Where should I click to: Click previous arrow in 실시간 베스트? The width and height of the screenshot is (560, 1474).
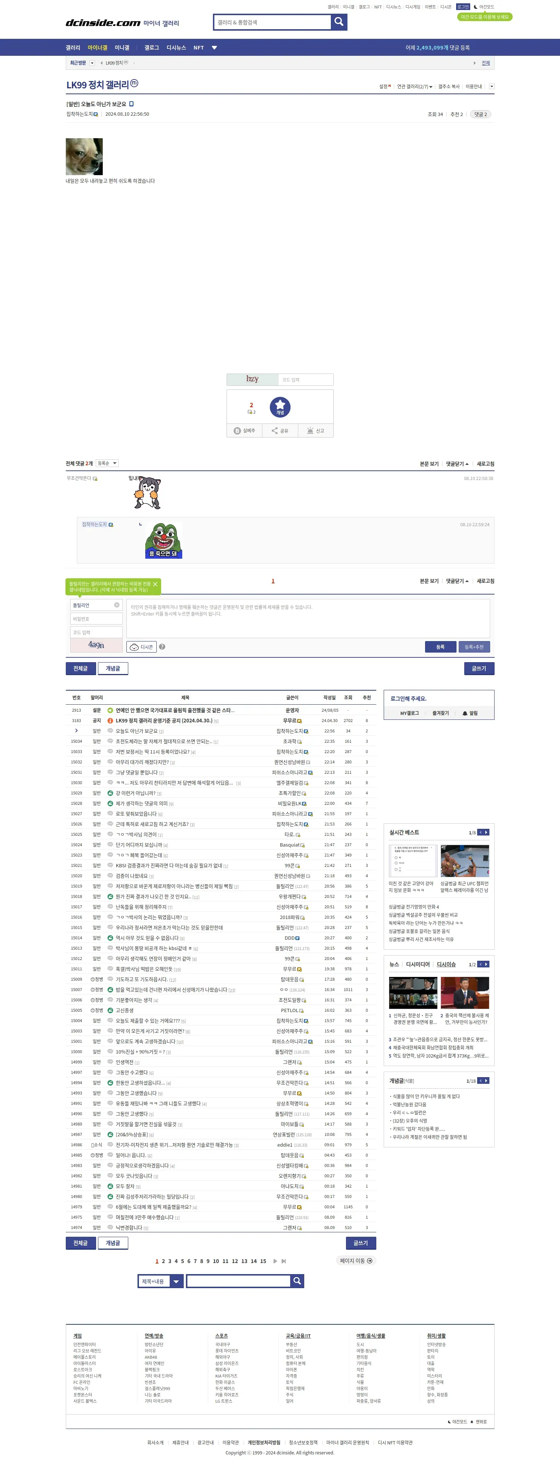[x=481, y=832]
